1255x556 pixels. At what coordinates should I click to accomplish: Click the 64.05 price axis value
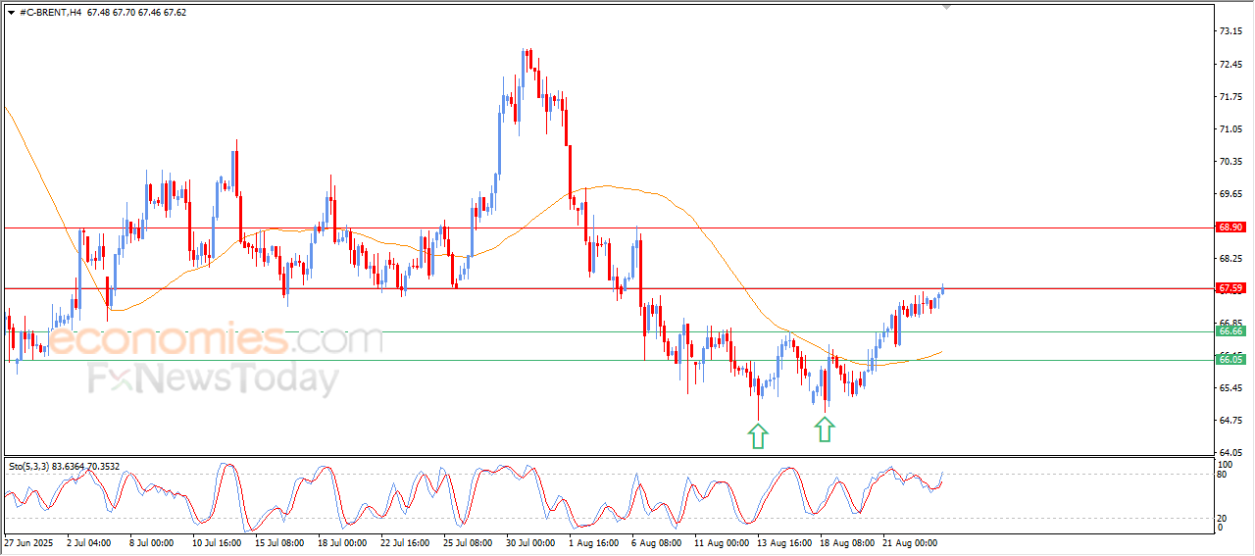[x=1230, y=453]
